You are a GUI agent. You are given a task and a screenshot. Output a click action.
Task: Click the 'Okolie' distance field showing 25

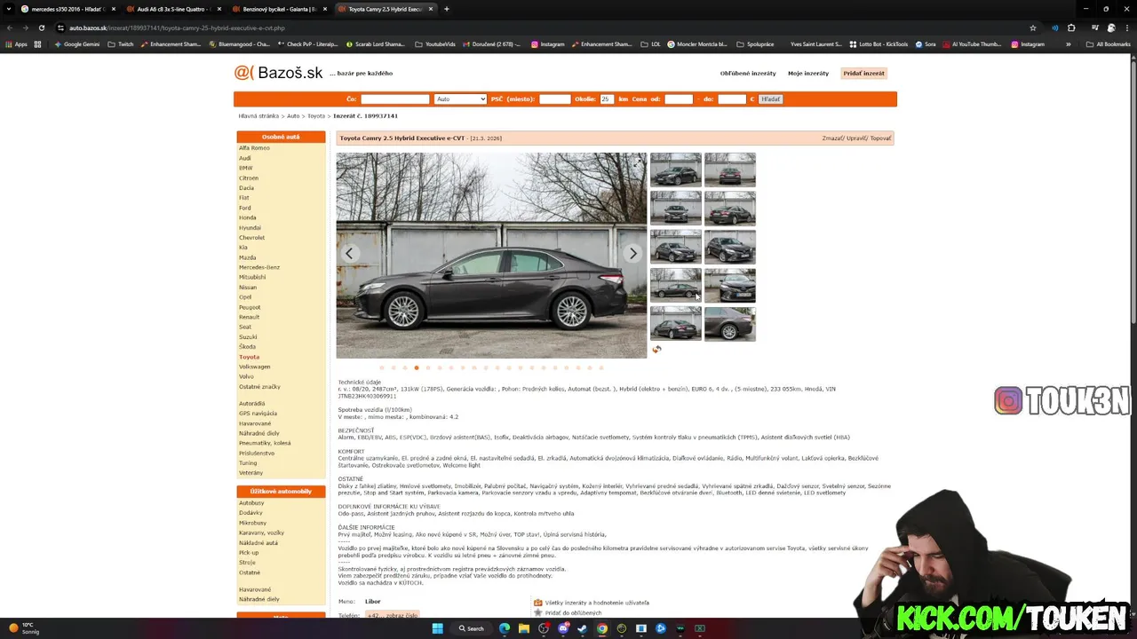click(x=607, y=99)
